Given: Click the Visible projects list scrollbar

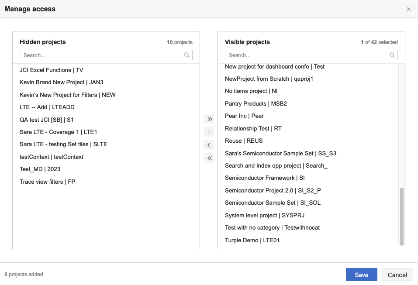Looking at the screenshot, I should pos(402,216).
